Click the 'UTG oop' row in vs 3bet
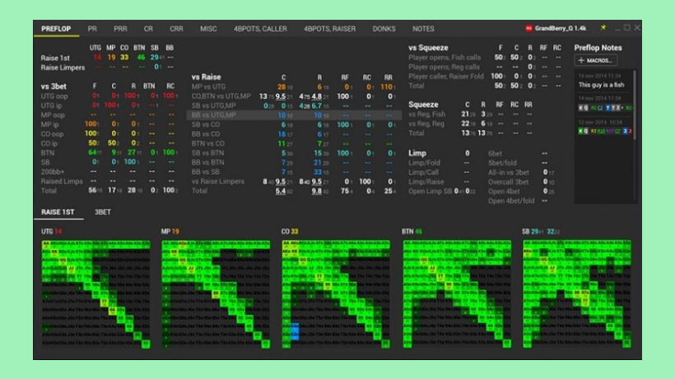675x379 pixels. click(x=109, y=96)
